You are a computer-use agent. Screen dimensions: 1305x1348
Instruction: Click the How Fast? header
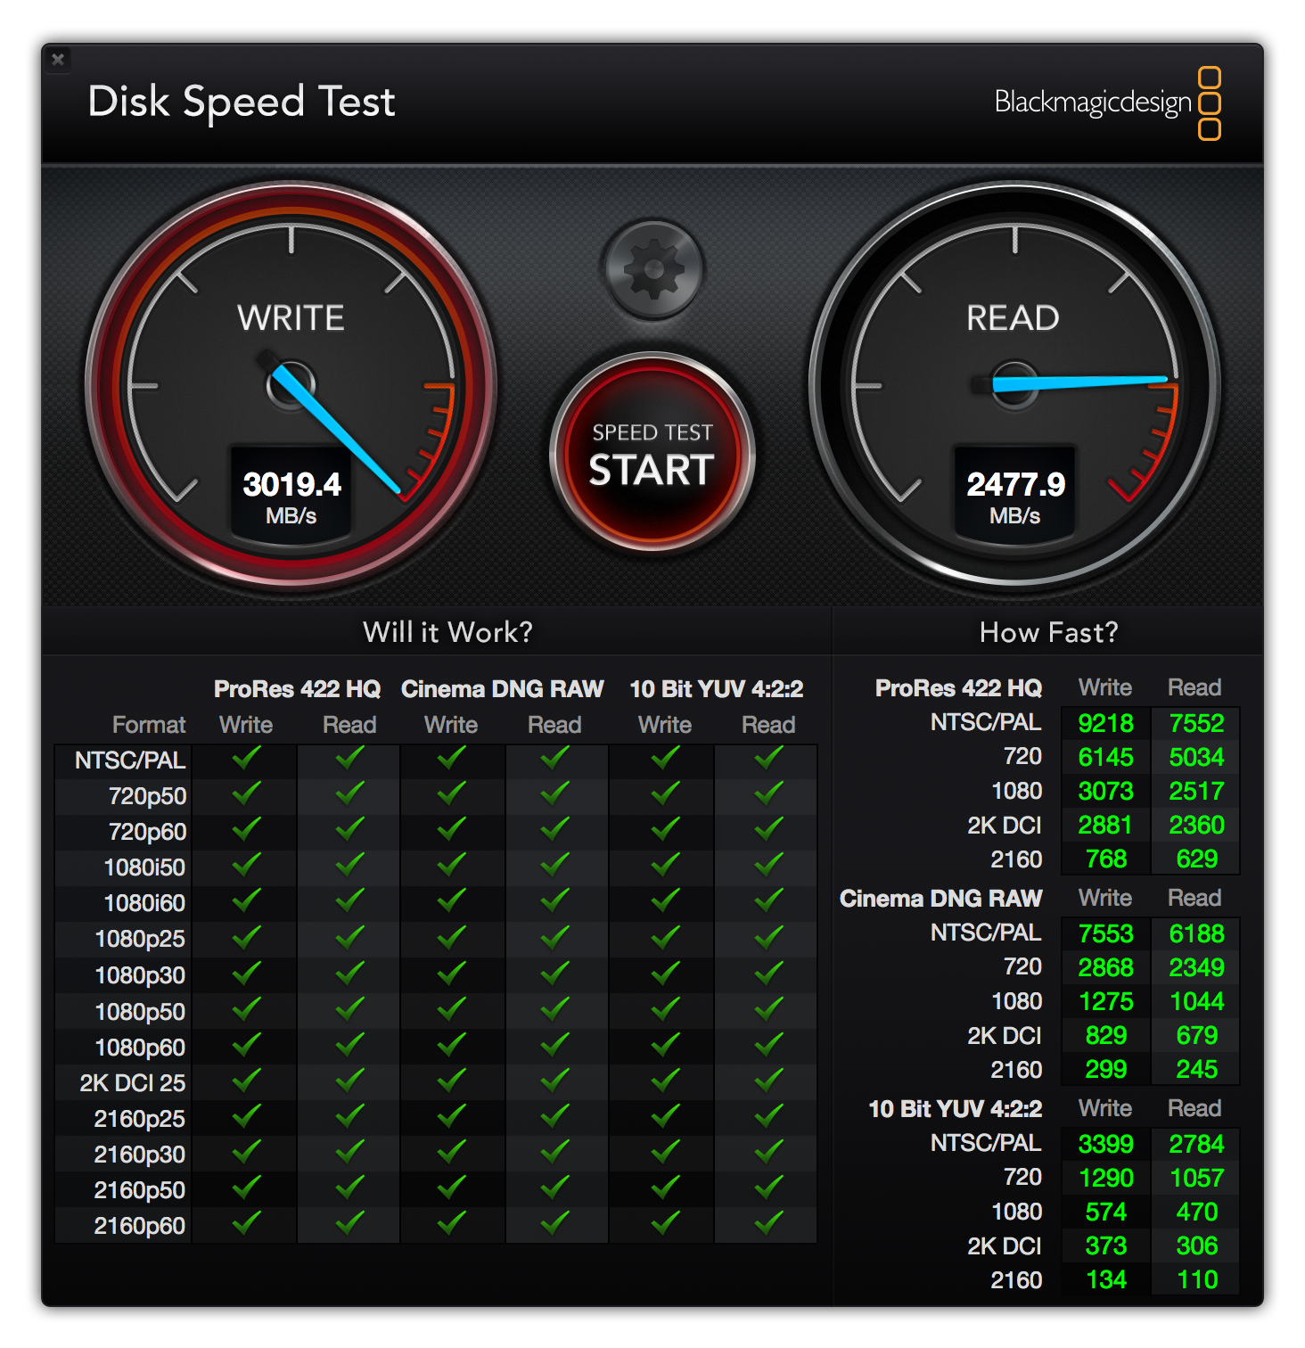click(1048, 632)
